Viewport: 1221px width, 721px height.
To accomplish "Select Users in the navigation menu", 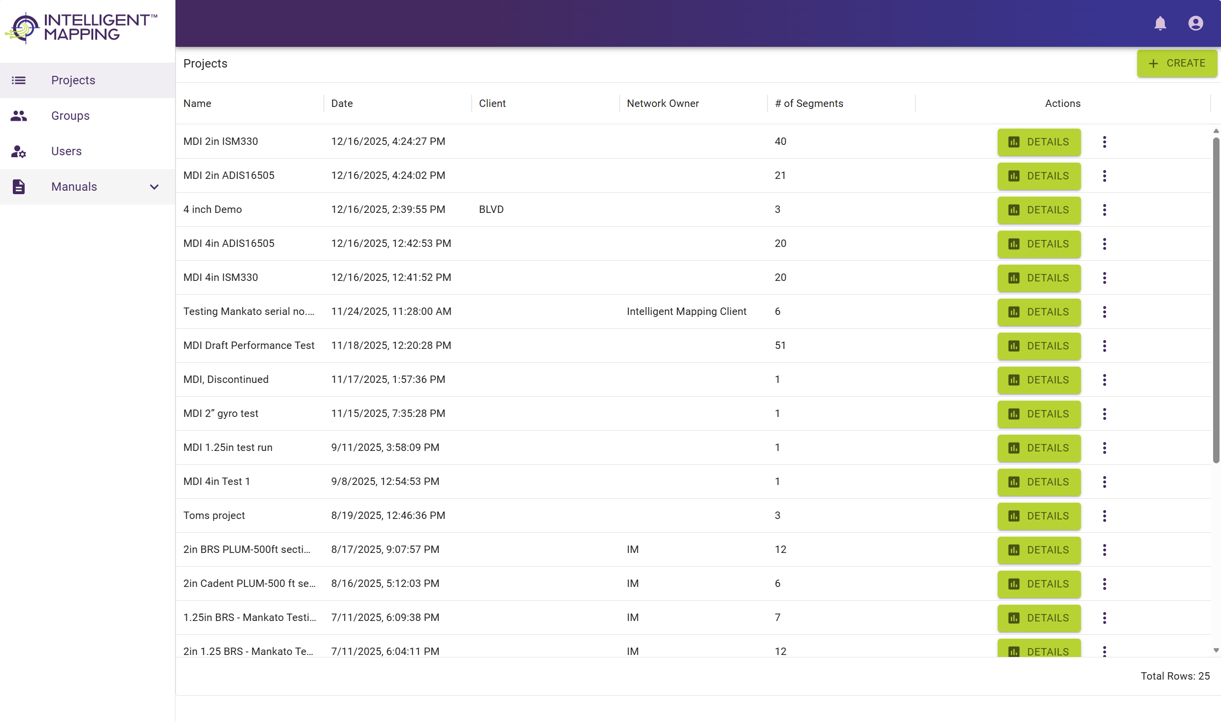I will tap(66, 151).
